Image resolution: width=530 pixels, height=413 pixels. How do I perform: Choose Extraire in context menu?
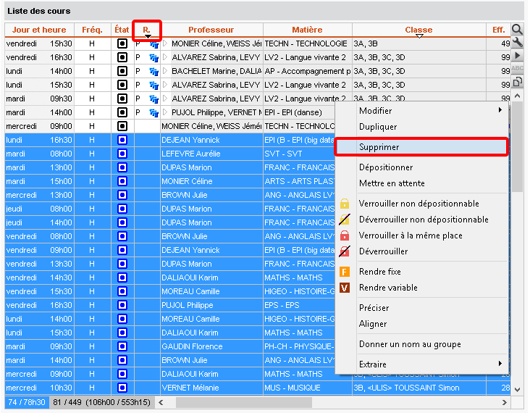(421, 364)
